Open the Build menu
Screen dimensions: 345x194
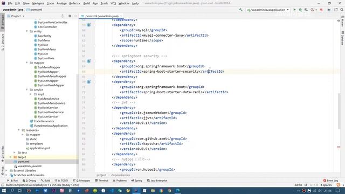(86, 3)
